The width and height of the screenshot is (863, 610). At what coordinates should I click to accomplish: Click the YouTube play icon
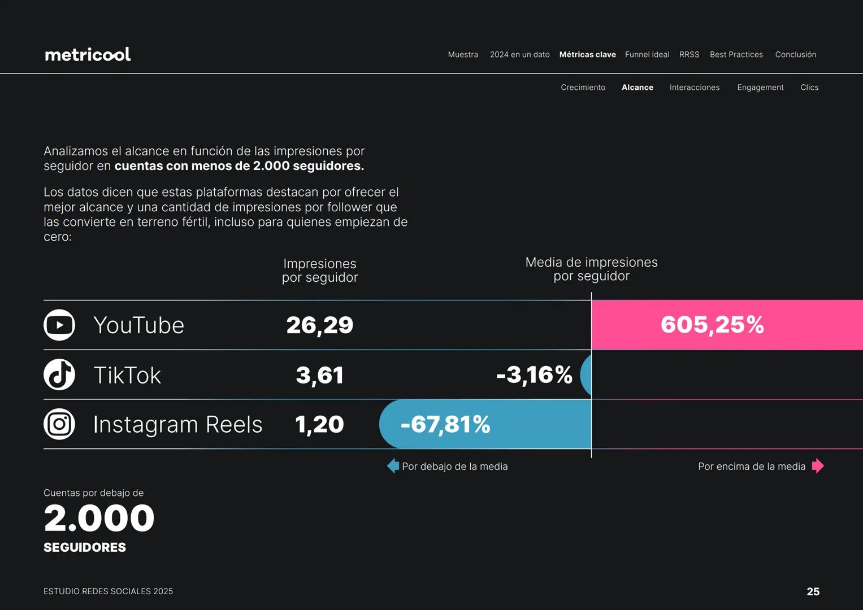point(59,325)
